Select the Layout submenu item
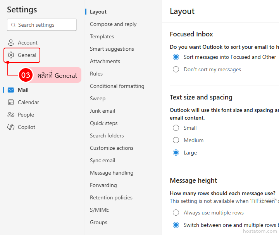The image size is (279, 235). coord(98,12)
